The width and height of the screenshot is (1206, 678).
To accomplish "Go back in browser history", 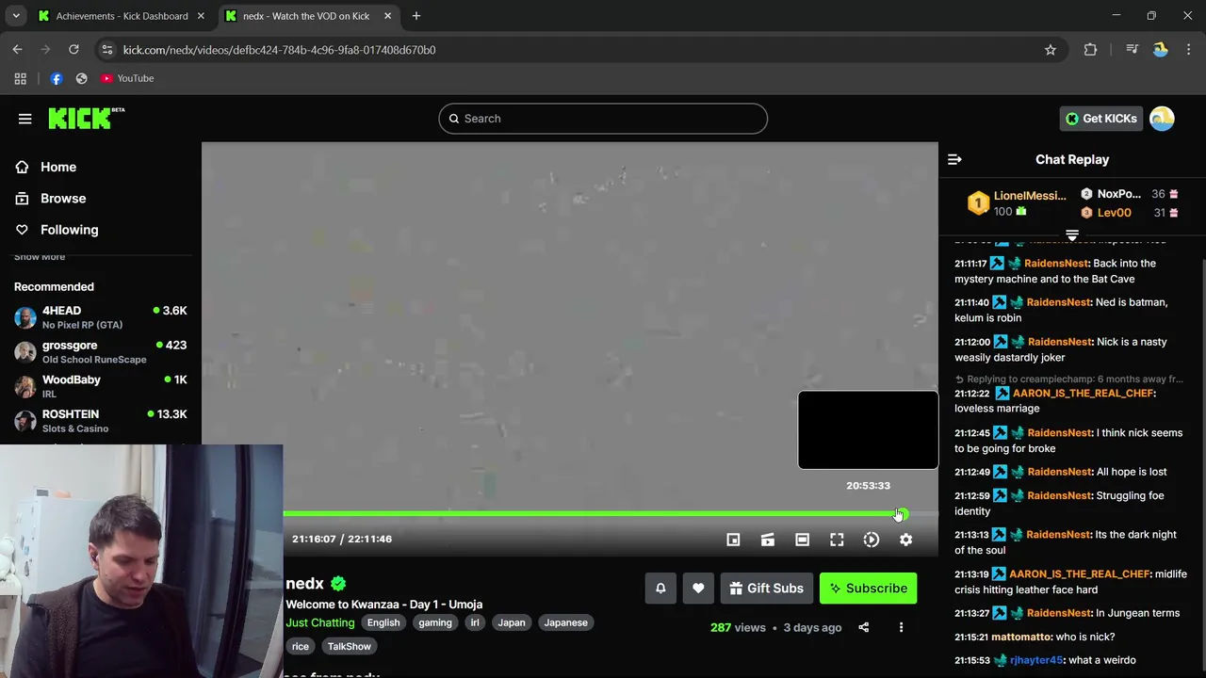I will [17, 50].
